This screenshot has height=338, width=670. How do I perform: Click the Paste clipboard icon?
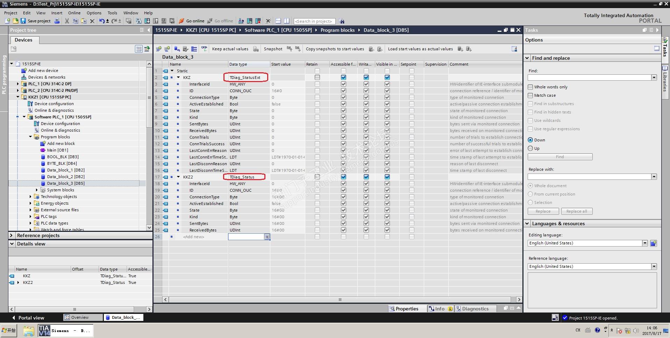(x=84, y=21)
